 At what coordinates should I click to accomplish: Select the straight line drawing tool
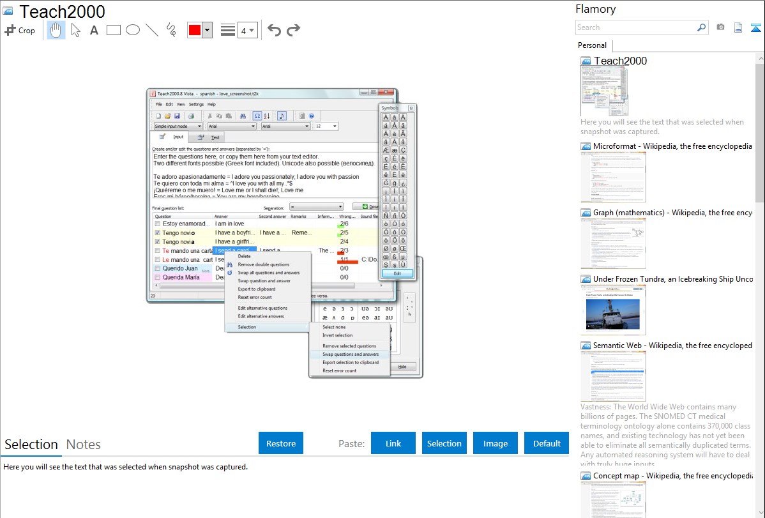(x=152, y=30)
